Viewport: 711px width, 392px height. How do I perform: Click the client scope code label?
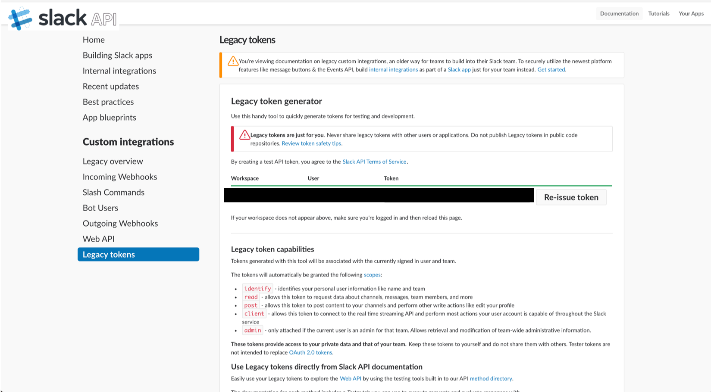[254, 314]
